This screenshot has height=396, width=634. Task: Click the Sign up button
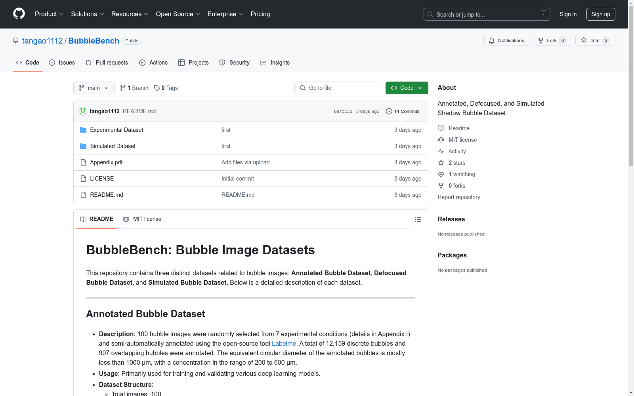pos(601,14)
